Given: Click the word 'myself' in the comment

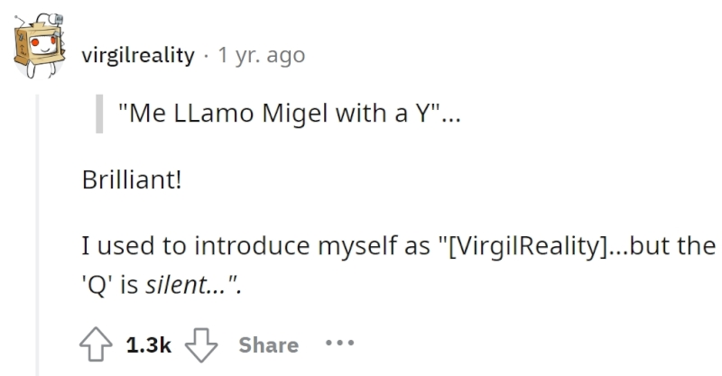Looking at the screenshot, I should (x=357, y=245).
